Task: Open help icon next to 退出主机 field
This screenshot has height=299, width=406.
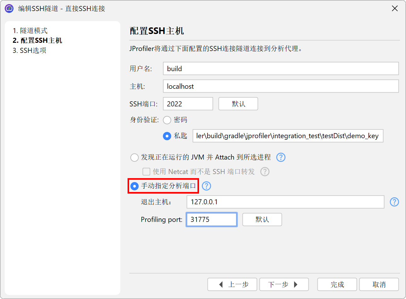Action: [394, 202]
